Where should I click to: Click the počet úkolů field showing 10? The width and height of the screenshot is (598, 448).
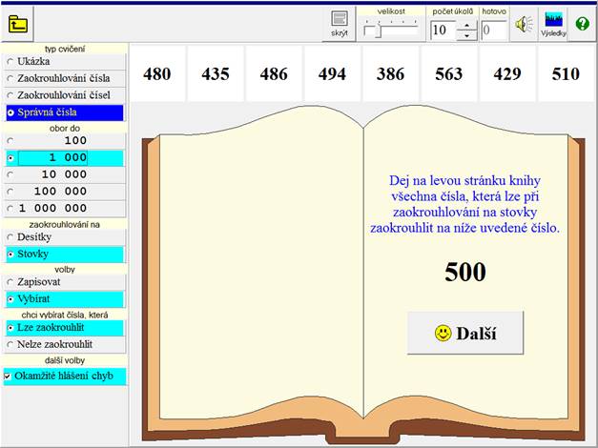pos(443,31)
